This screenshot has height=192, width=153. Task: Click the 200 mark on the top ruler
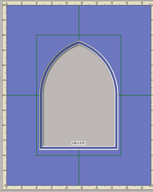click(x=127, y=3)
